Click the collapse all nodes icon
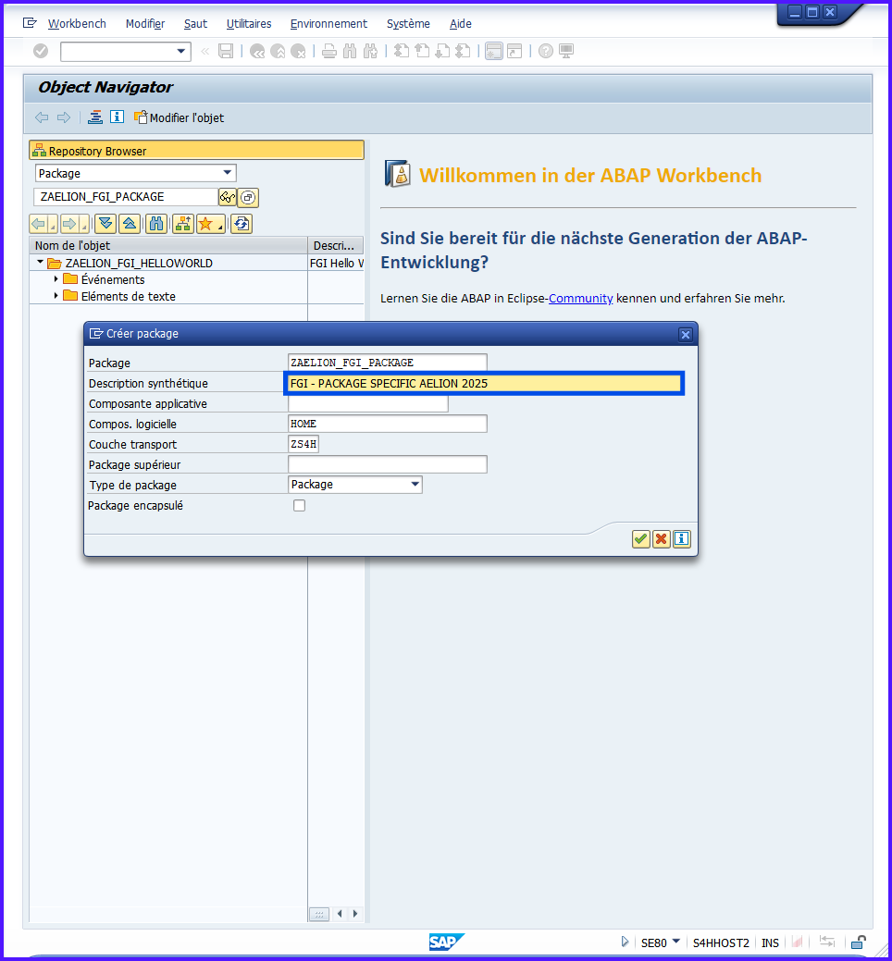This screenshot has width=892, height=961. tap(130, 224)
